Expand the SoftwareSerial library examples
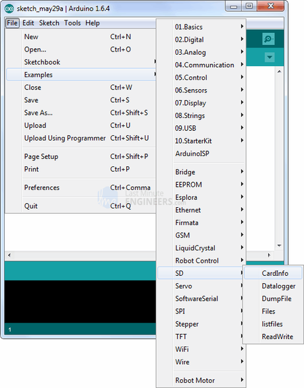This screenshot has width=304, height=388. 201,298
